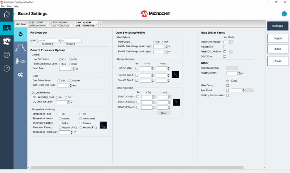
Task: Open the sliders settings sidebar icon
Action: [x=7, y=55]
